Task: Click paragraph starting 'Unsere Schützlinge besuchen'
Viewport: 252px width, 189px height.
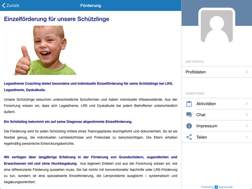Action: coord(91,106)
